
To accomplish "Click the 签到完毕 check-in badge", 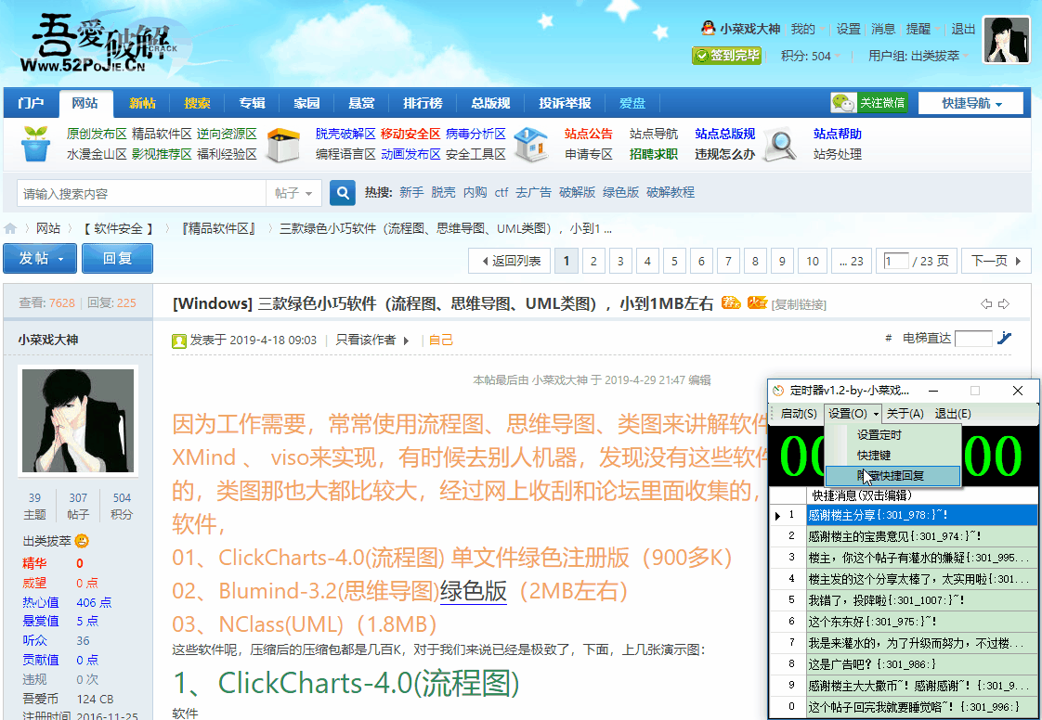I will (x=727, y=57).
